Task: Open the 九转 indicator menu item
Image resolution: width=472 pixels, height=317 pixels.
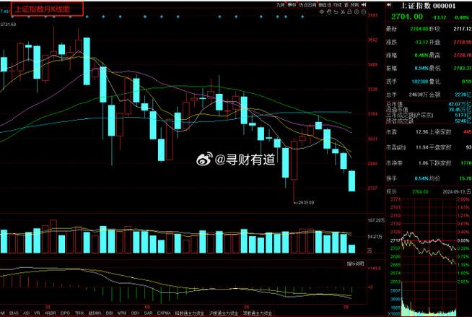Action: click(x=281, y=5)
